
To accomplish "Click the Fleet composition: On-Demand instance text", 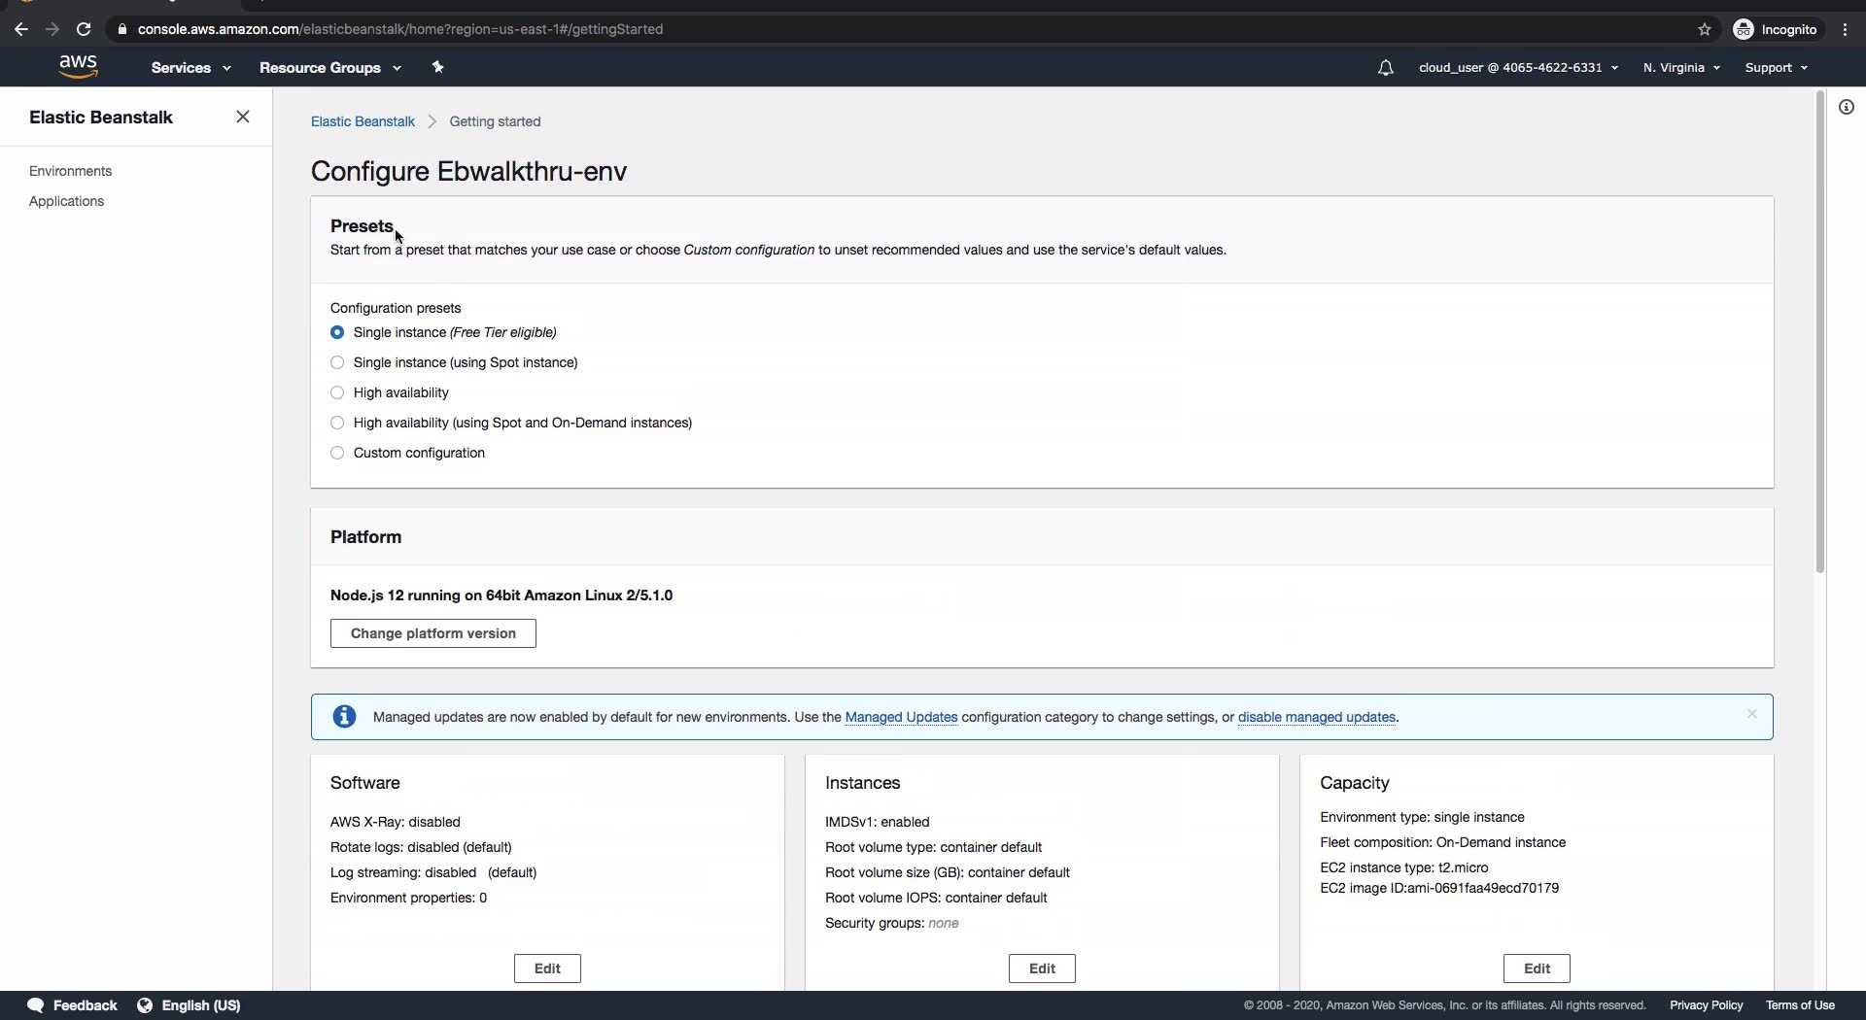I will [1442, 842].
